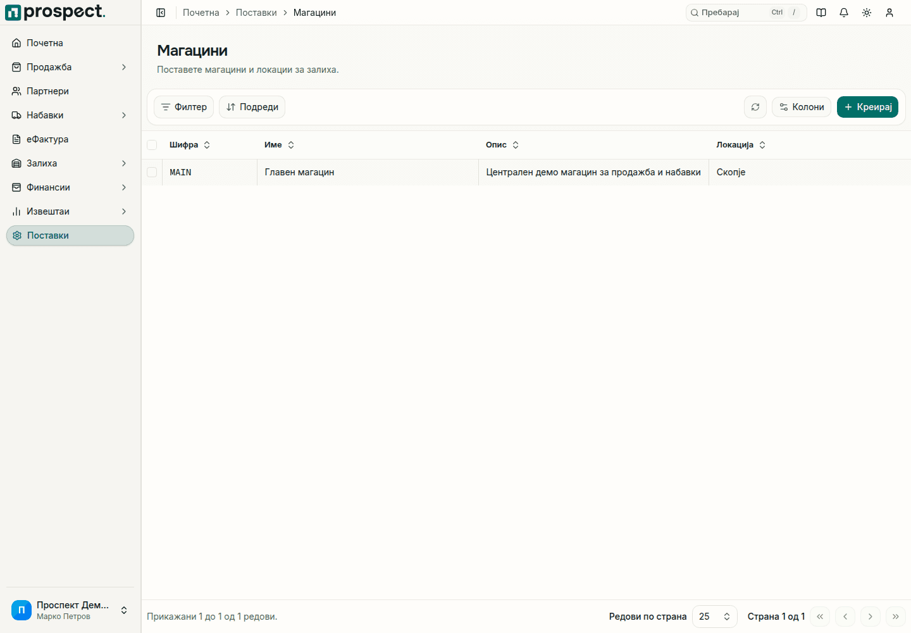Image resolution: width=911 pixels, height=633 pixels.
Task: Click the Централен демо магацин description cell
Action: (x=593, y=172)
